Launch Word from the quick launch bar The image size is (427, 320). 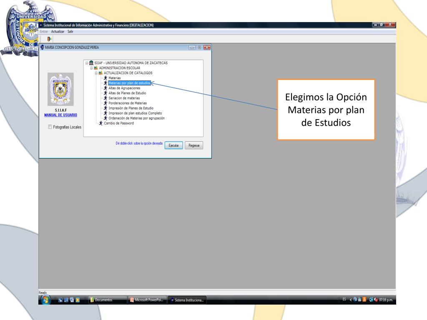click(x=72, y=300)
